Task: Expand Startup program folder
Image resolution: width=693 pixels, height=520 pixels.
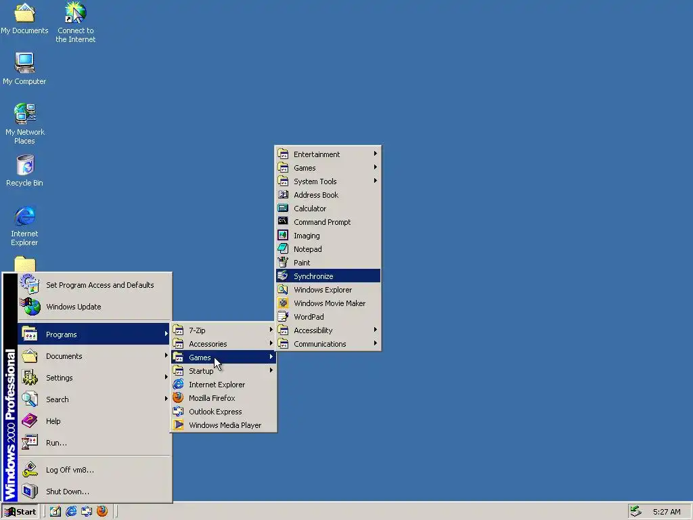Action: 223,371
